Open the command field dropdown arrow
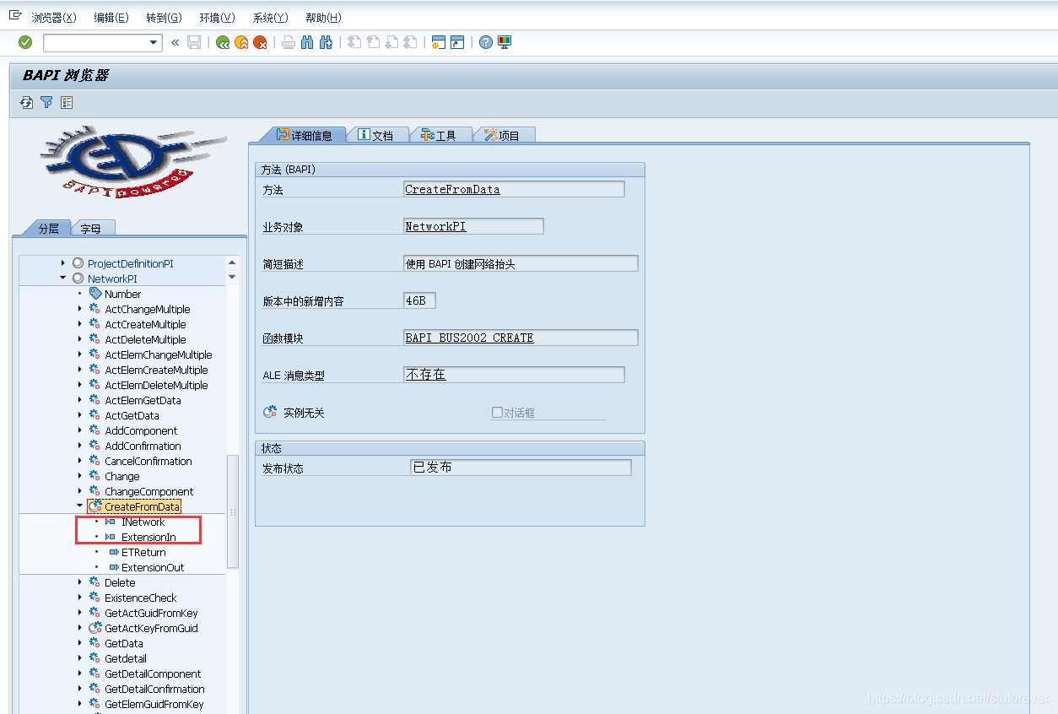This screenshot has width=1058, height=714. point(154,42)
